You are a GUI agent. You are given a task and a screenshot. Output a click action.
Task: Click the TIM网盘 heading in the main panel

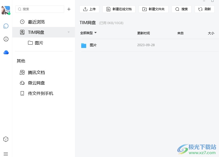[x=88, y=23]
